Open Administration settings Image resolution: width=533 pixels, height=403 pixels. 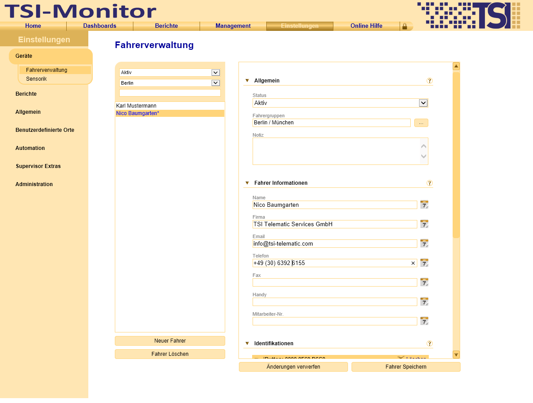[34, 184]
